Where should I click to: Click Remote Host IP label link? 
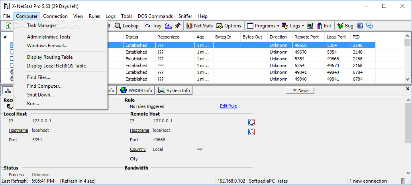132,121
